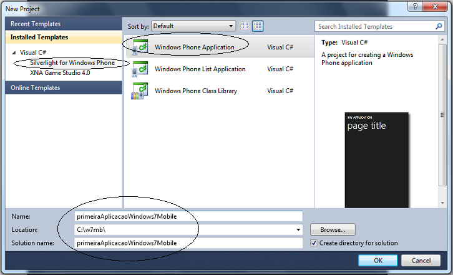The image size is (453, 275).
Task: Open the Online Templates section
Action: [x=64, y=87]
